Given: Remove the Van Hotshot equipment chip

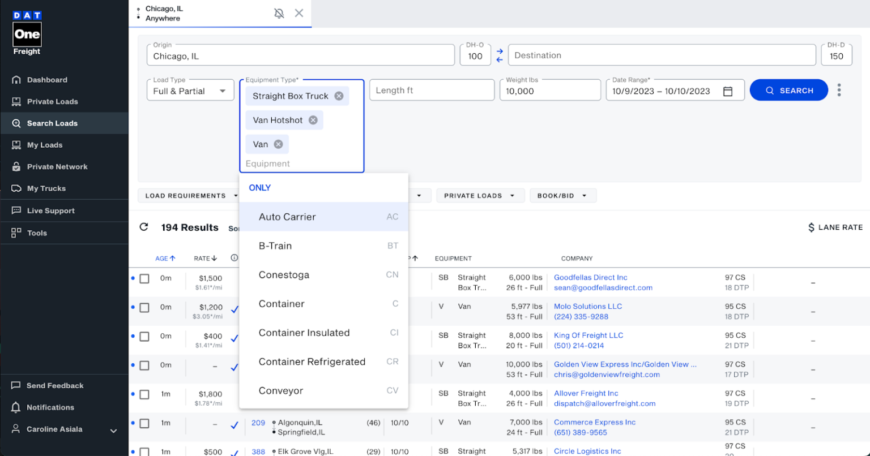Looking at the screenshot, I should point(313,120).
